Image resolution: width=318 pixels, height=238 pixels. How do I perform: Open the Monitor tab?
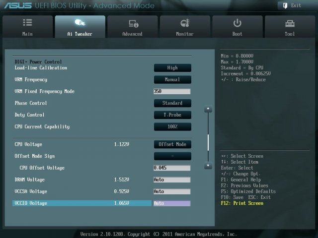185,26
